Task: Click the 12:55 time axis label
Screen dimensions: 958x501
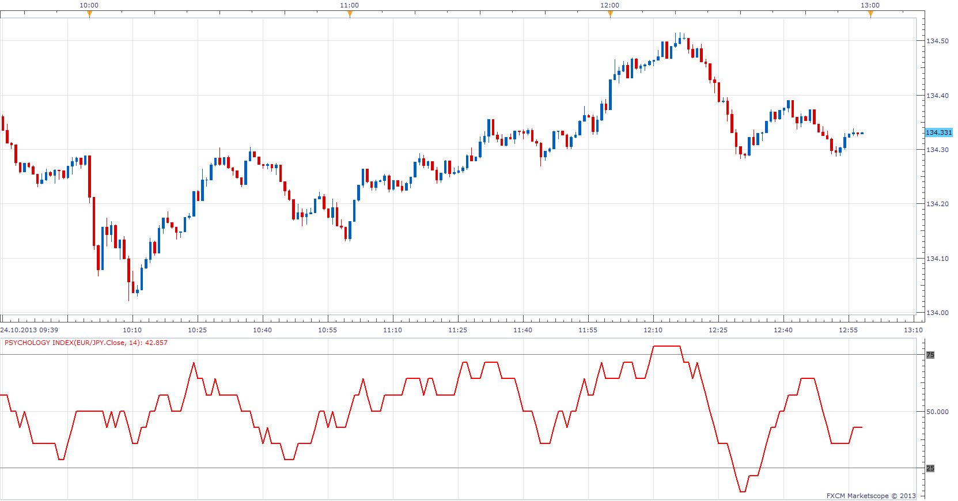Action: (x=848, y=330)
